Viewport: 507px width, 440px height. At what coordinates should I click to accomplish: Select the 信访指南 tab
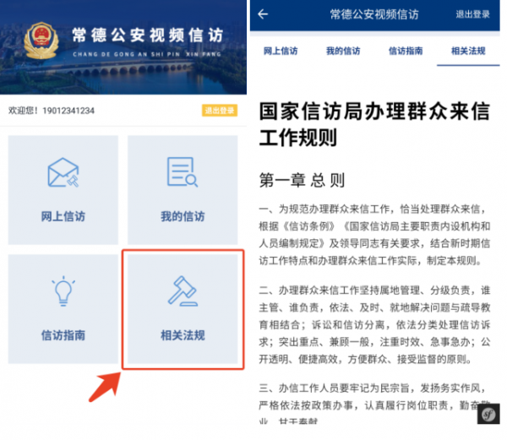(x=406, y=51)
